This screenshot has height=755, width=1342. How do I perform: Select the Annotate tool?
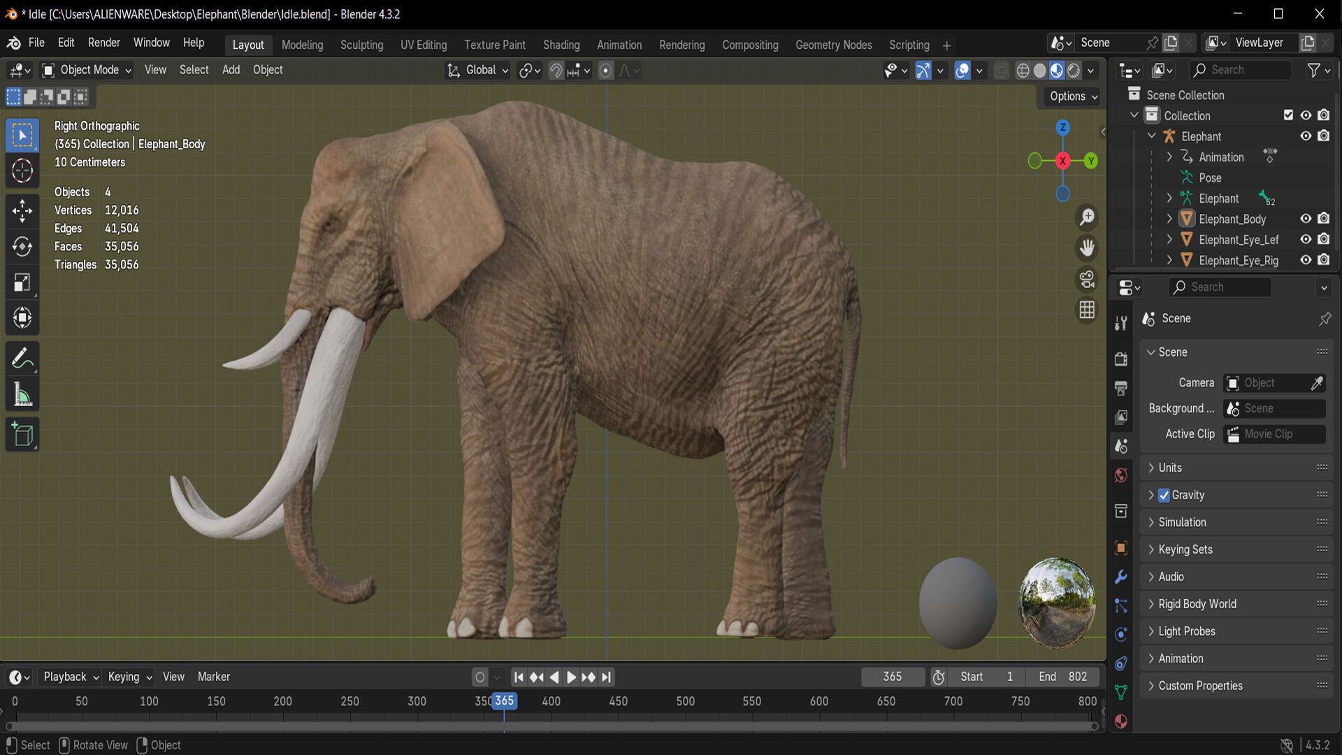(22, 359)
